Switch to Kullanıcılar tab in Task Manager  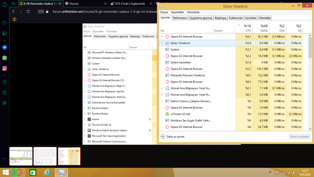pyautogui.click(x=236, y=18)
